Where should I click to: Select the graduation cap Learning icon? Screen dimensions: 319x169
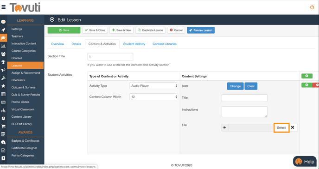[3, 38]
